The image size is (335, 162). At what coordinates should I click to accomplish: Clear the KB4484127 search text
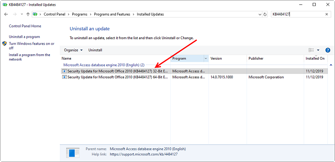[x=327, y=14]
